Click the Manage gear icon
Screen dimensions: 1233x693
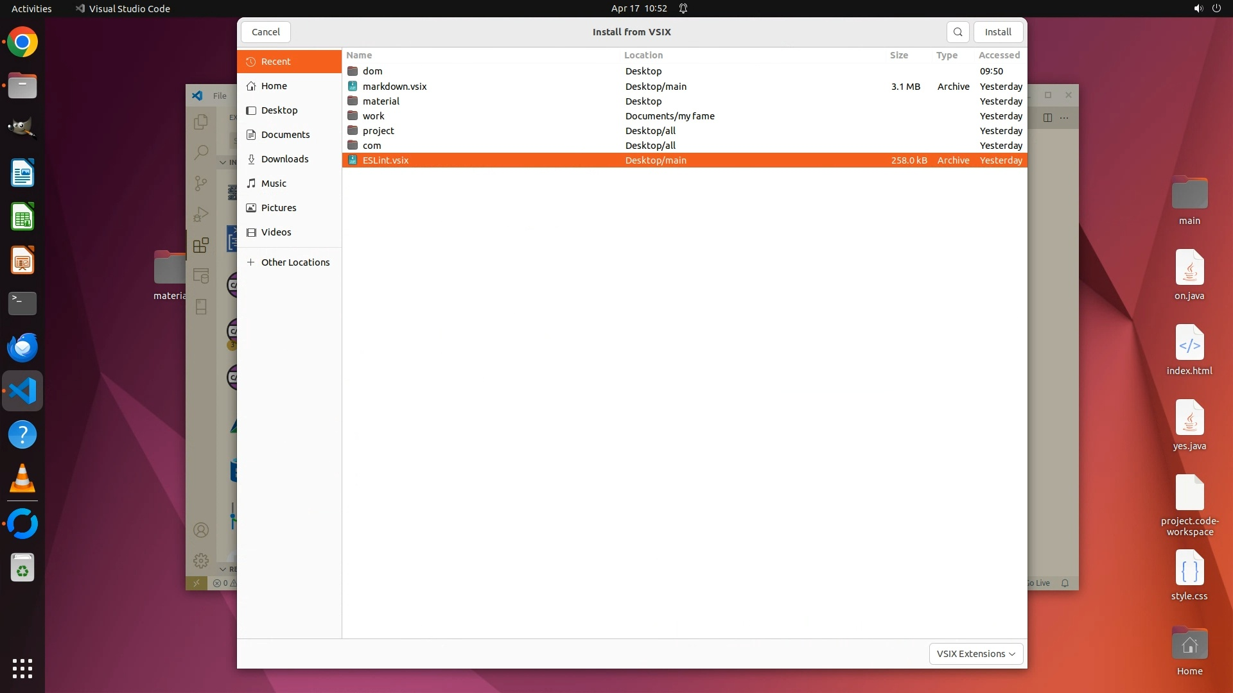[x=201, y=561]
